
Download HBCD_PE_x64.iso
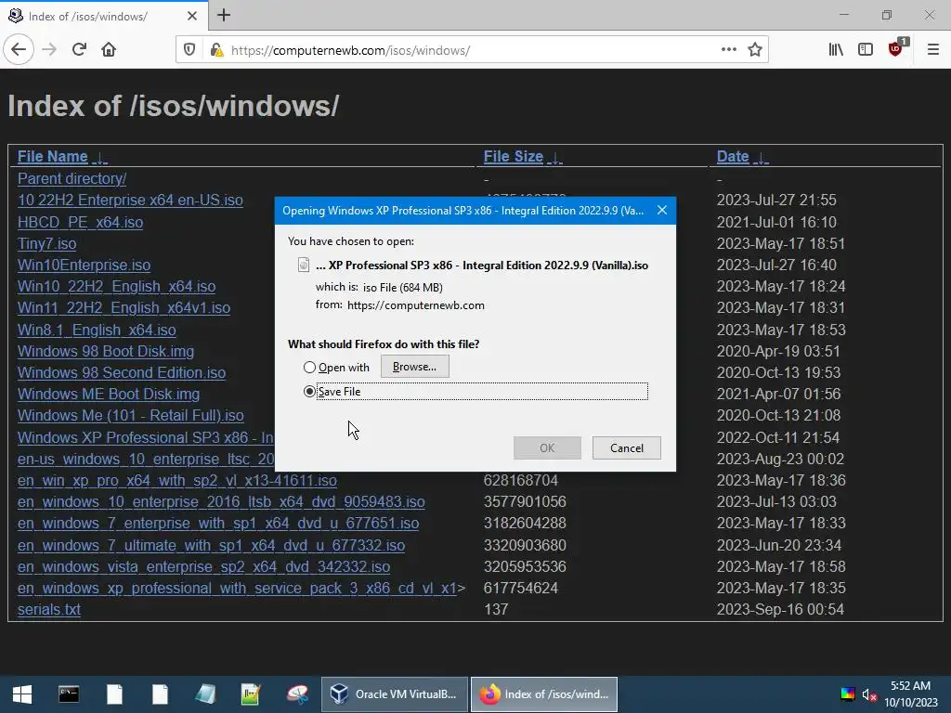pos(80,223)
